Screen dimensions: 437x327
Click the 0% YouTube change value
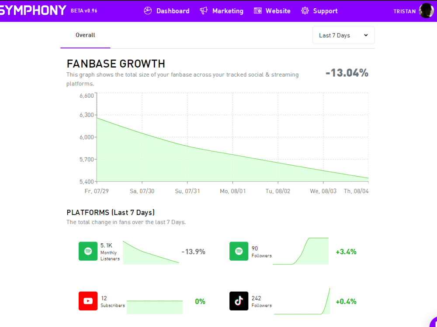point(200,301)
